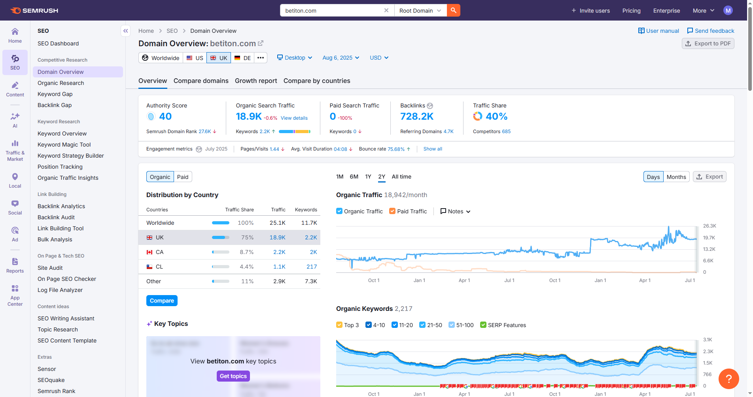Image resolution: width=753 pixels, height=397 pixels.
Task: Toggle 4-10 keywords checkbox
Action: pyautogui.click(x=369, y=325)
